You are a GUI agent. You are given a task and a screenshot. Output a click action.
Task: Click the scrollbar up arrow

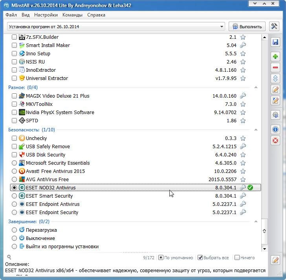264,38
